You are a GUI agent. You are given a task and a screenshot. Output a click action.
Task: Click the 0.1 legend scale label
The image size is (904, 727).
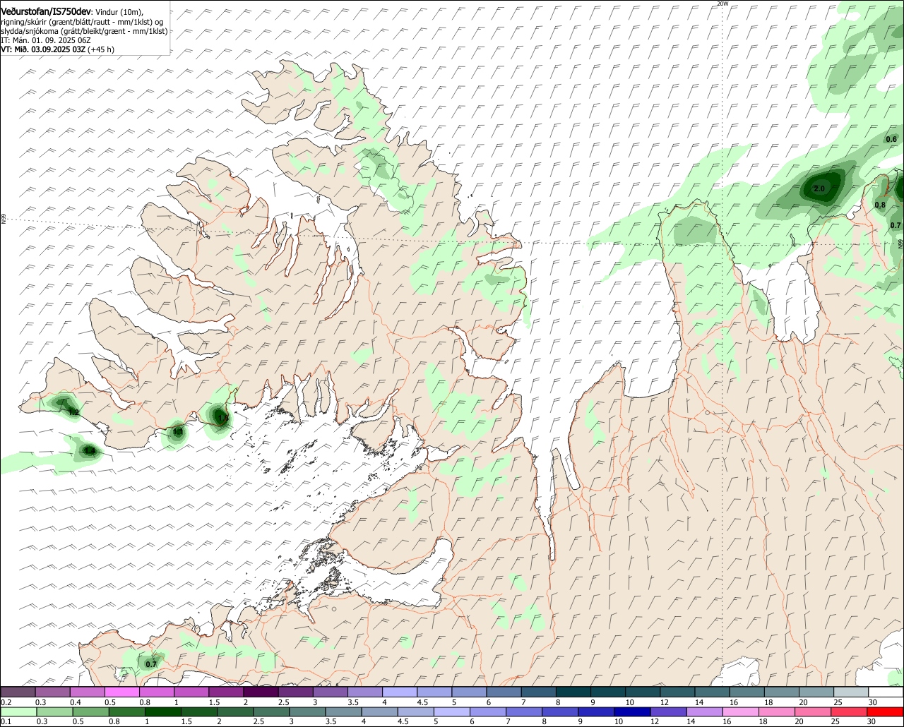click(6, 722)
